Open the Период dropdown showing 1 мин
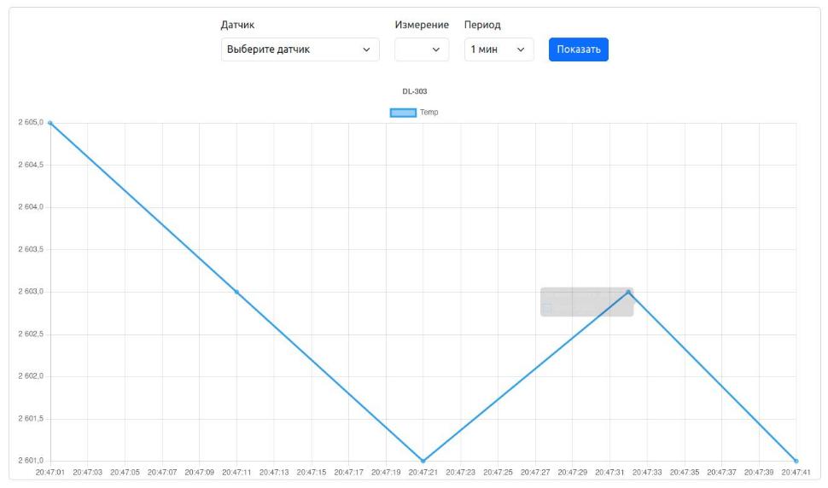The width and height of the screenshot is (828, 488). (x=499, y=49)
